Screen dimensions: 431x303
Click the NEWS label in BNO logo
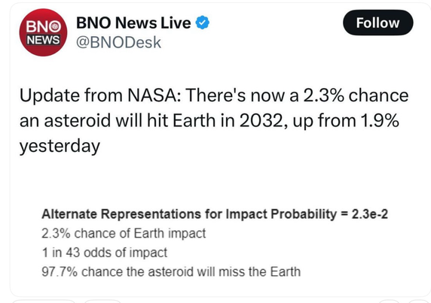click(43, 40)
